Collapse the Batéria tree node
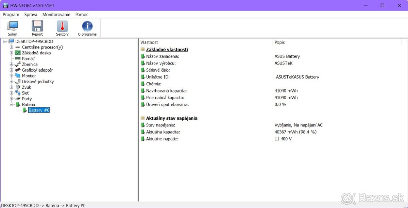This screenshot has height=208, width=408. [x=11, y=104]
